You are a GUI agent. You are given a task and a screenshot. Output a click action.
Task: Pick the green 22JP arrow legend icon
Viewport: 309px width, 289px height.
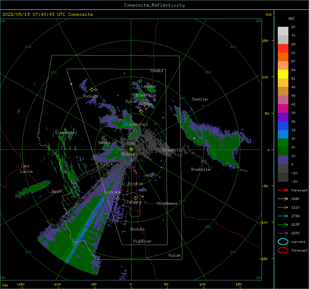(283, 224)
